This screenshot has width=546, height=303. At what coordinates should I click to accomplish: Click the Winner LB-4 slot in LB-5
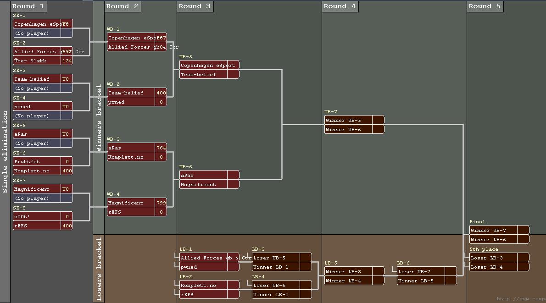click(x=354, y=280)
